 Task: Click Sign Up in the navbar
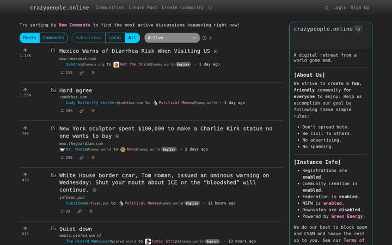coord(360,8)
